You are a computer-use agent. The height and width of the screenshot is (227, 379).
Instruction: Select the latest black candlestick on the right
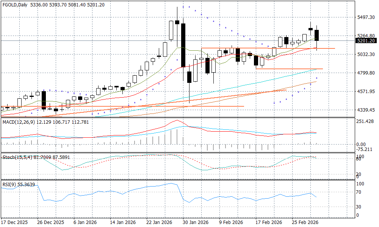point(317,35)
